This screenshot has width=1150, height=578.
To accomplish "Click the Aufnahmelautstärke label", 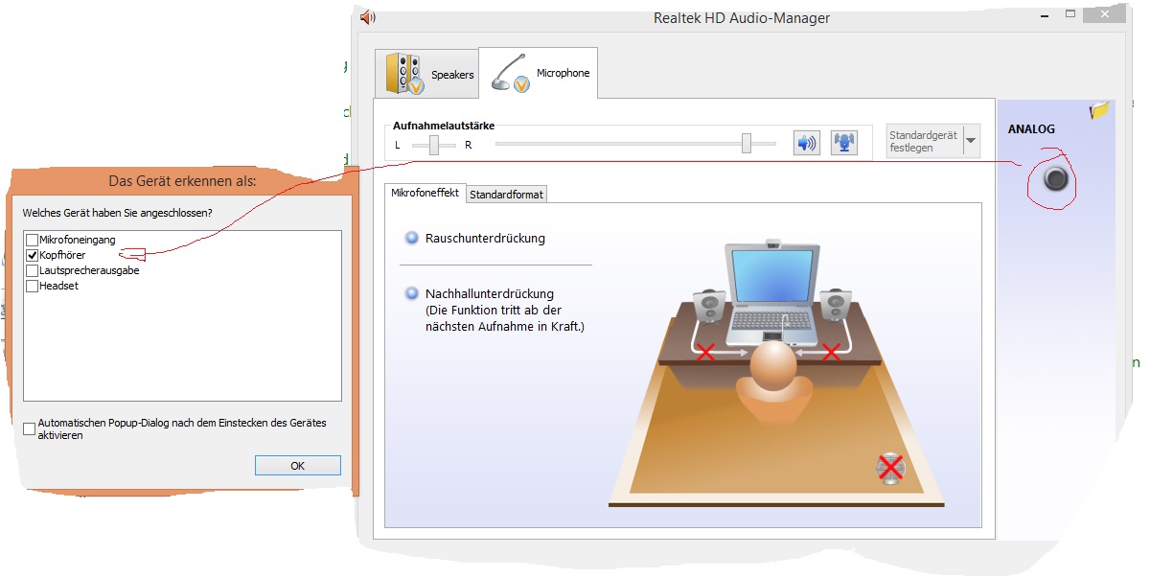I will [x=444, y=126].
